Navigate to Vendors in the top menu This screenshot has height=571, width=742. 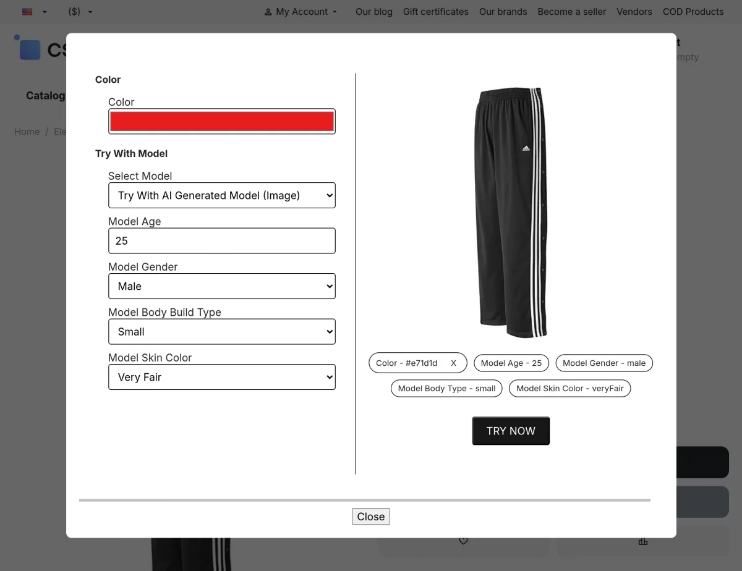tap(634, 11)
